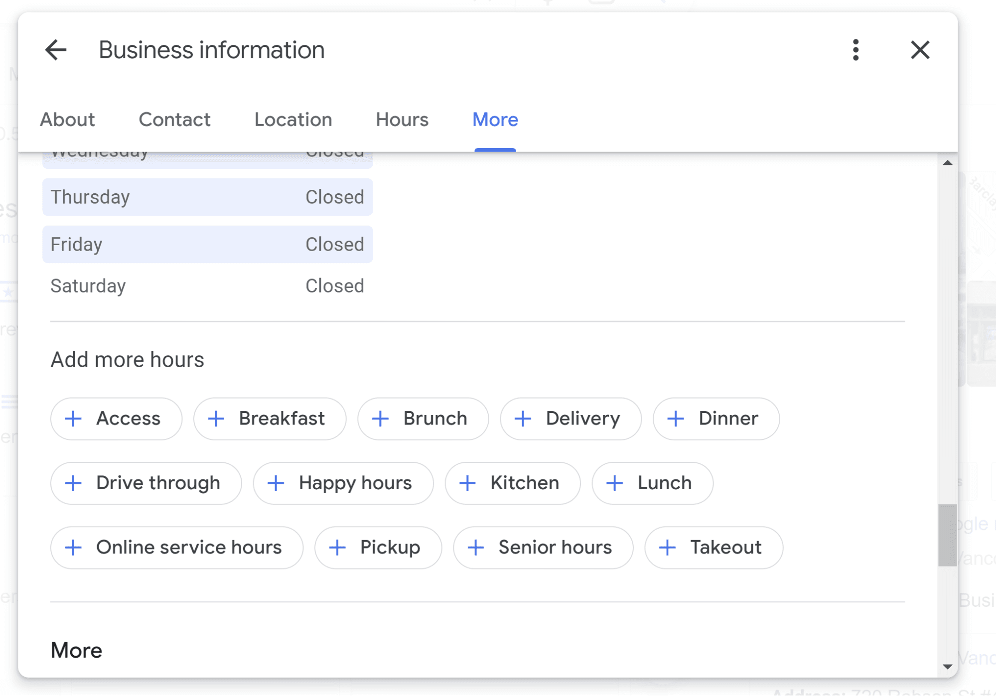Switch to the Hours tab
This screenshot has height=696, width=996.
coord(402,120)
